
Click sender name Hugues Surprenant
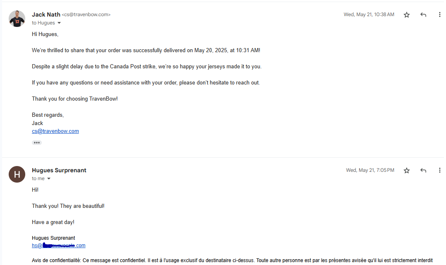(59, 170)
